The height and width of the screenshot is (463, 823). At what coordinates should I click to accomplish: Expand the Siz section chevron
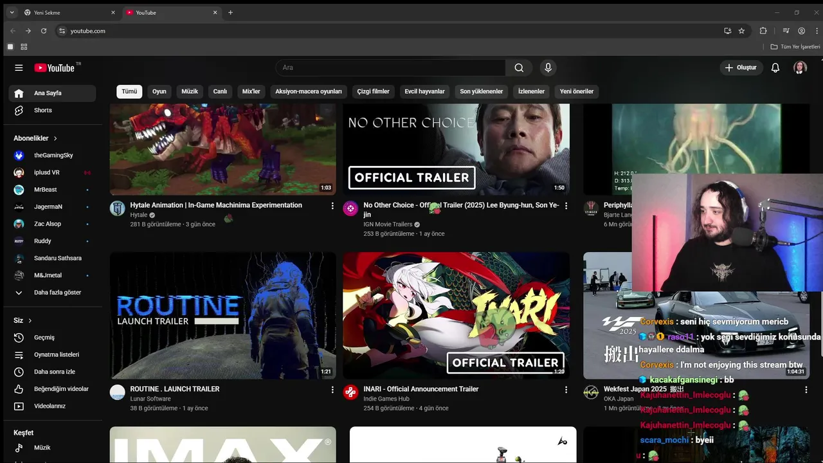click(30, 320)
